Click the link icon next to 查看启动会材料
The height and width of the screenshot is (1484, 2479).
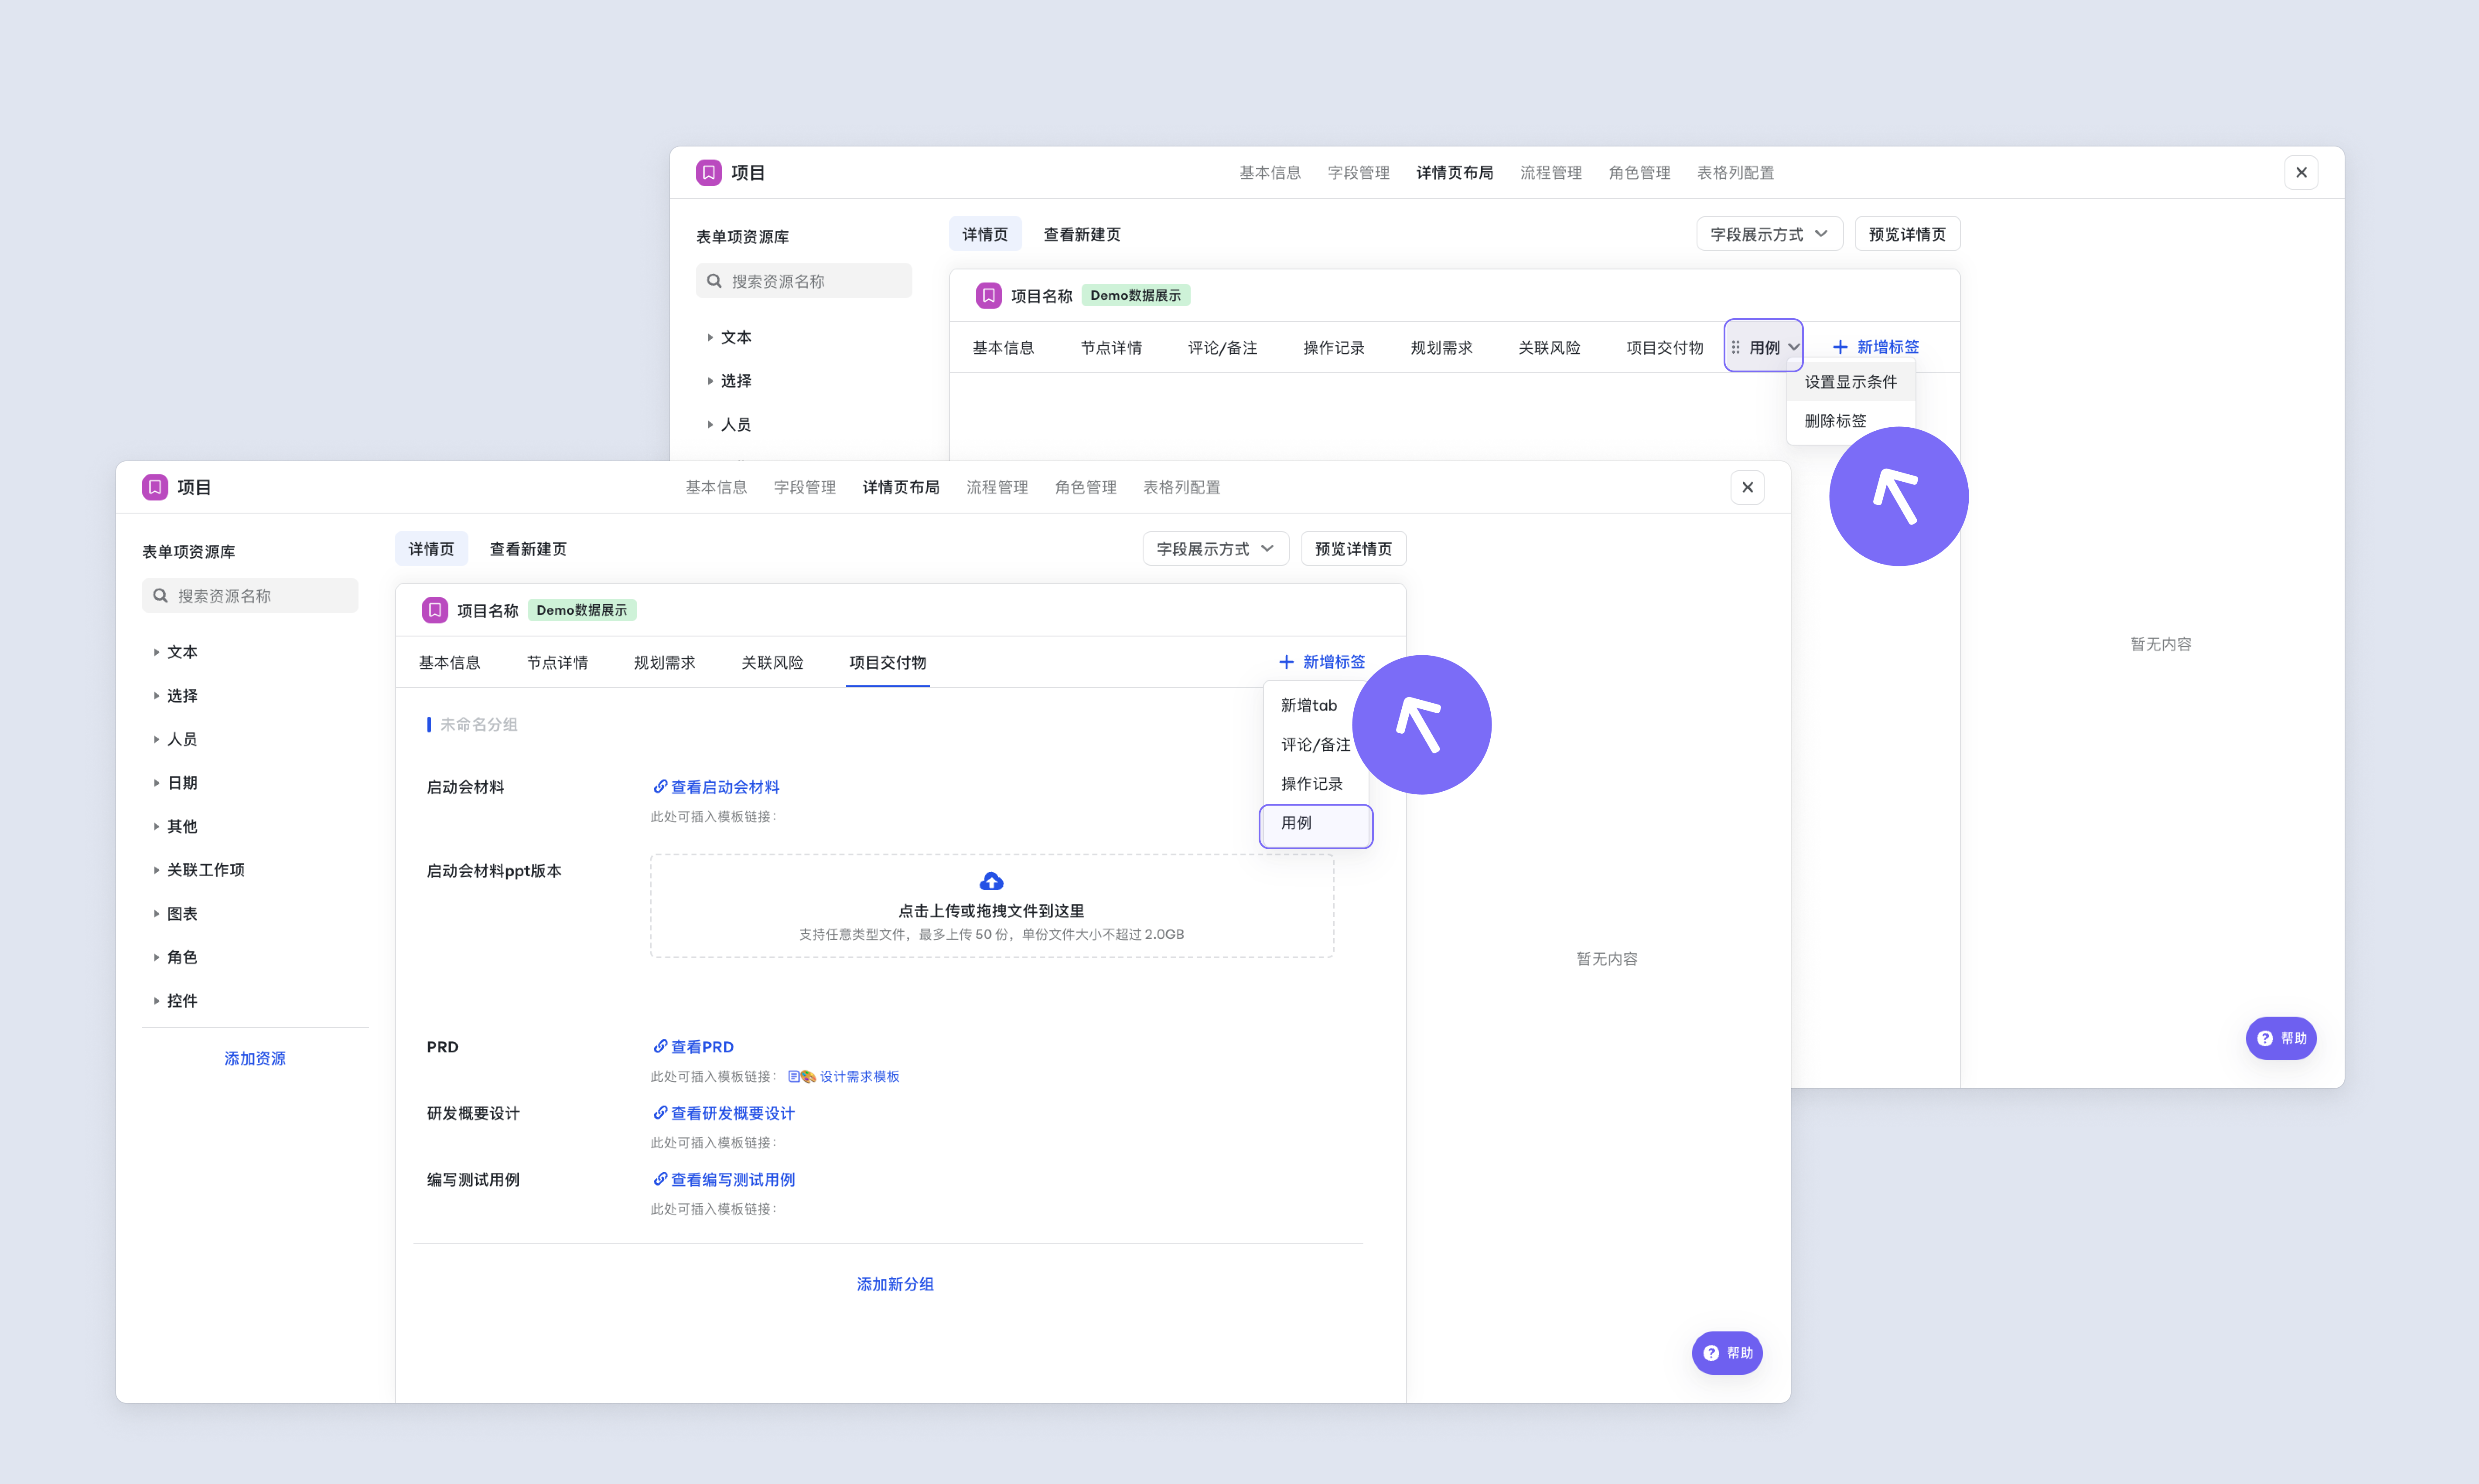660,787
